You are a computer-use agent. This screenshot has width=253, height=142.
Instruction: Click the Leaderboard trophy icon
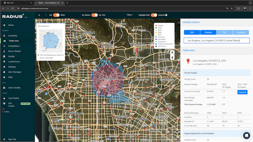[x=4, y=61]
